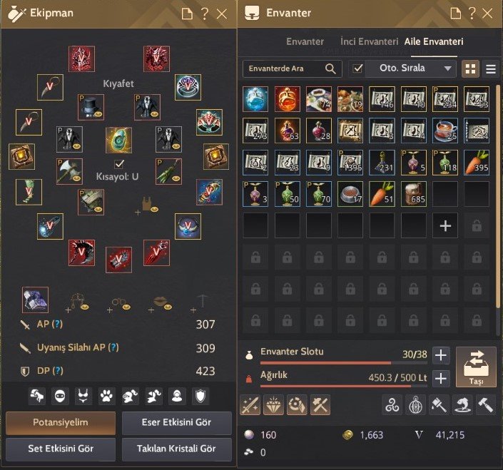Screen dimensions: 503x470
Task: Expand the Oto. Sırala dropdown arrow
Action: tap(448, 68)
